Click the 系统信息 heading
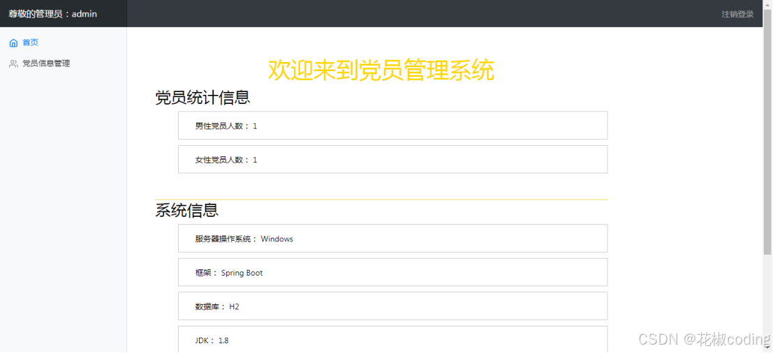Viewport: 773px width, 353px height. 187,210
